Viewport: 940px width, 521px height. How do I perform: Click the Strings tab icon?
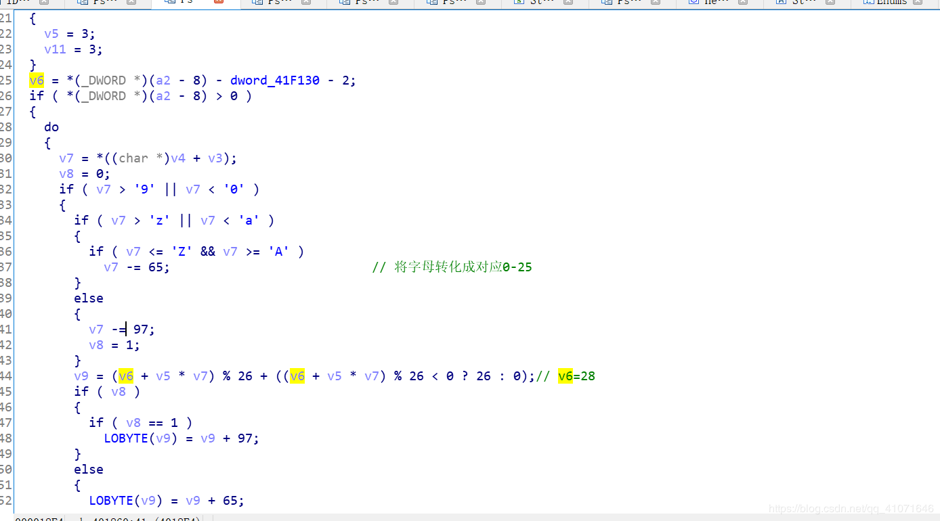tap(518, 3)
